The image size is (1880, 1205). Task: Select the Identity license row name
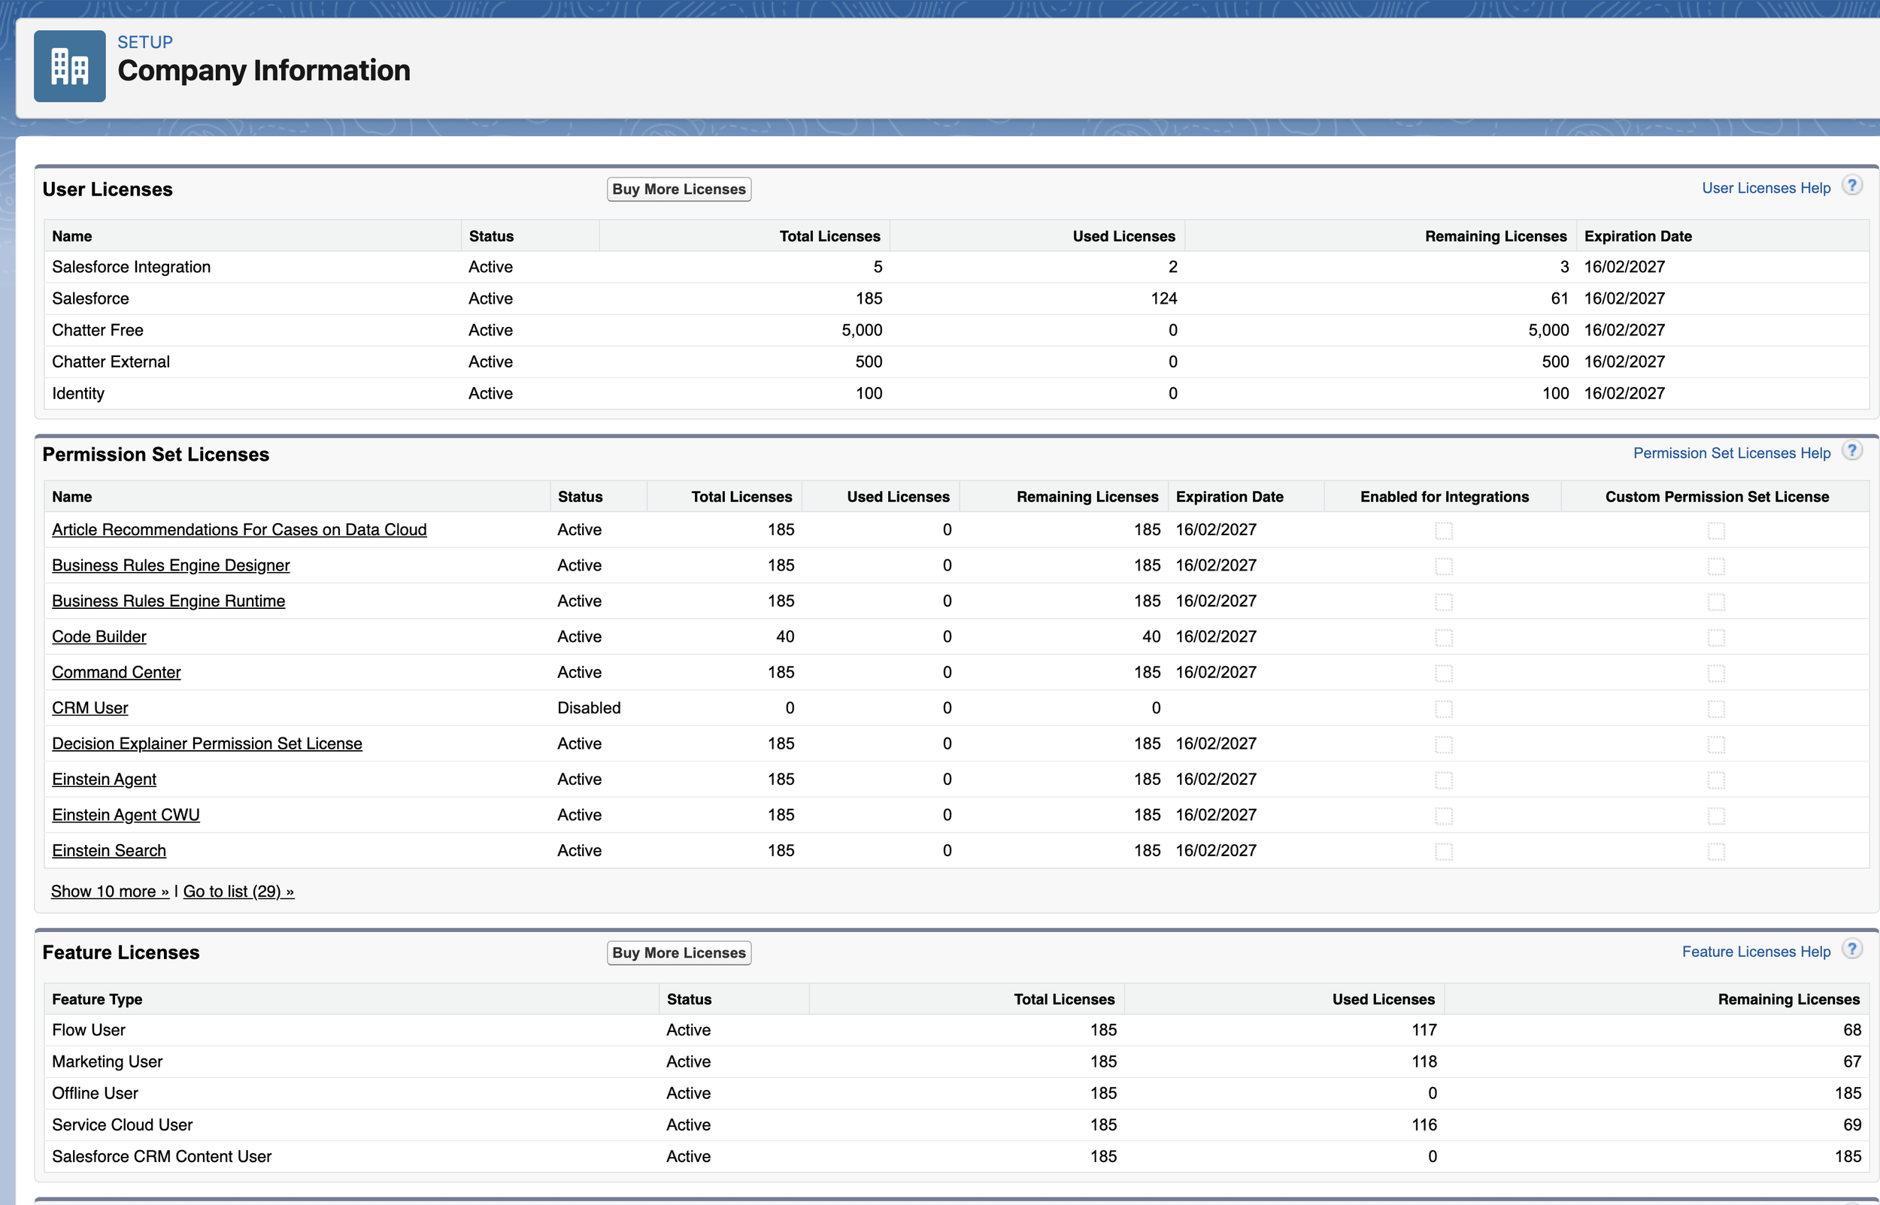point(78,394)
